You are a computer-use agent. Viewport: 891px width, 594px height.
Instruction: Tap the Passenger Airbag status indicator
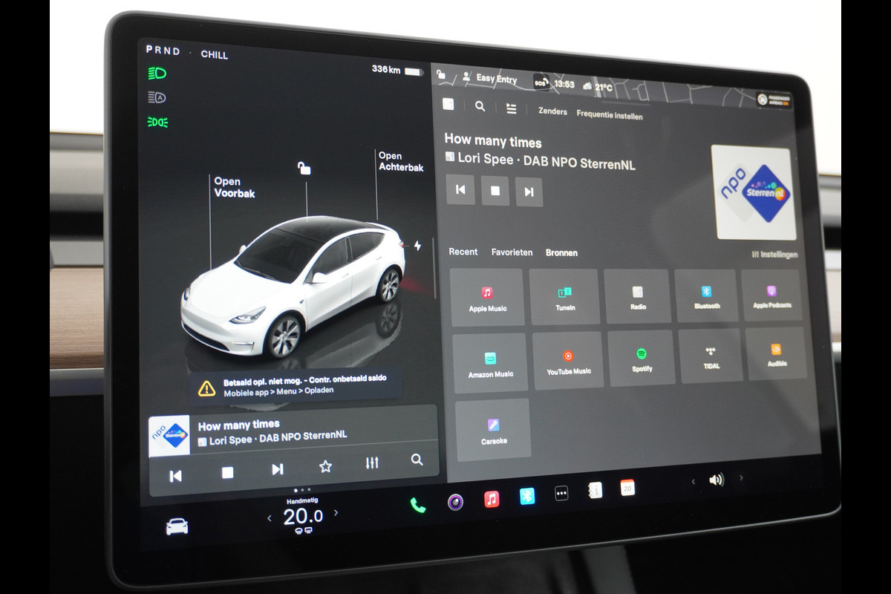[774, 100]
